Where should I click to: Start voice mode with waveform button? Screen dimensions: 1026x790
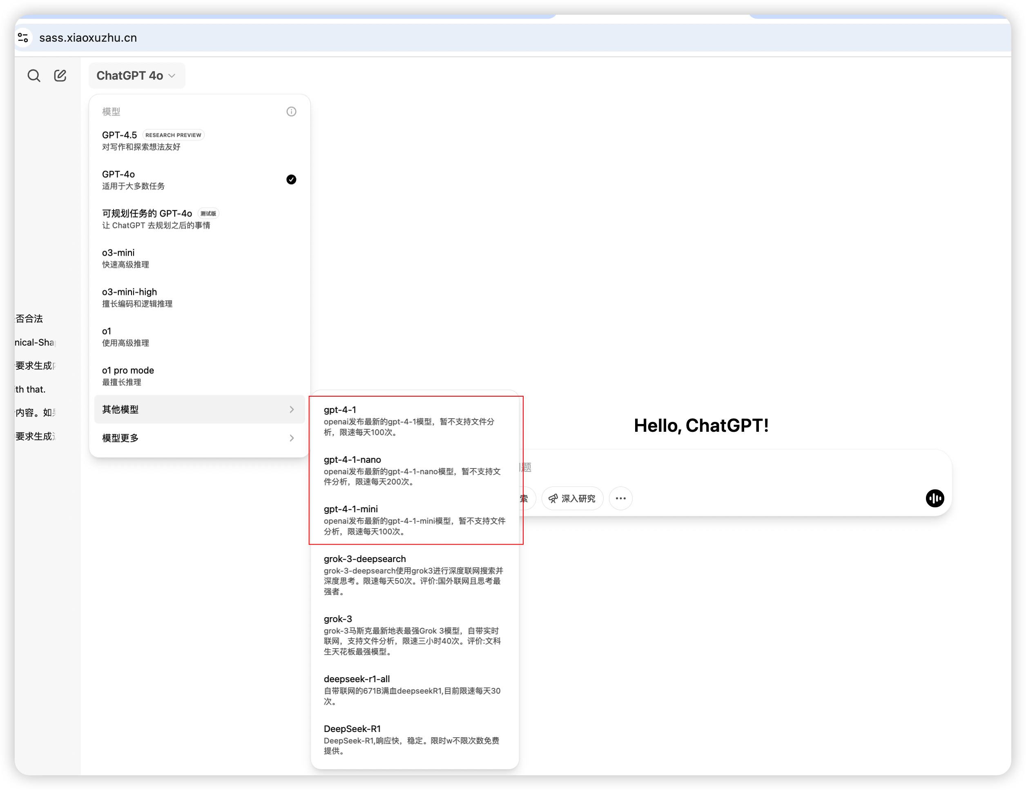click(935, 498)
